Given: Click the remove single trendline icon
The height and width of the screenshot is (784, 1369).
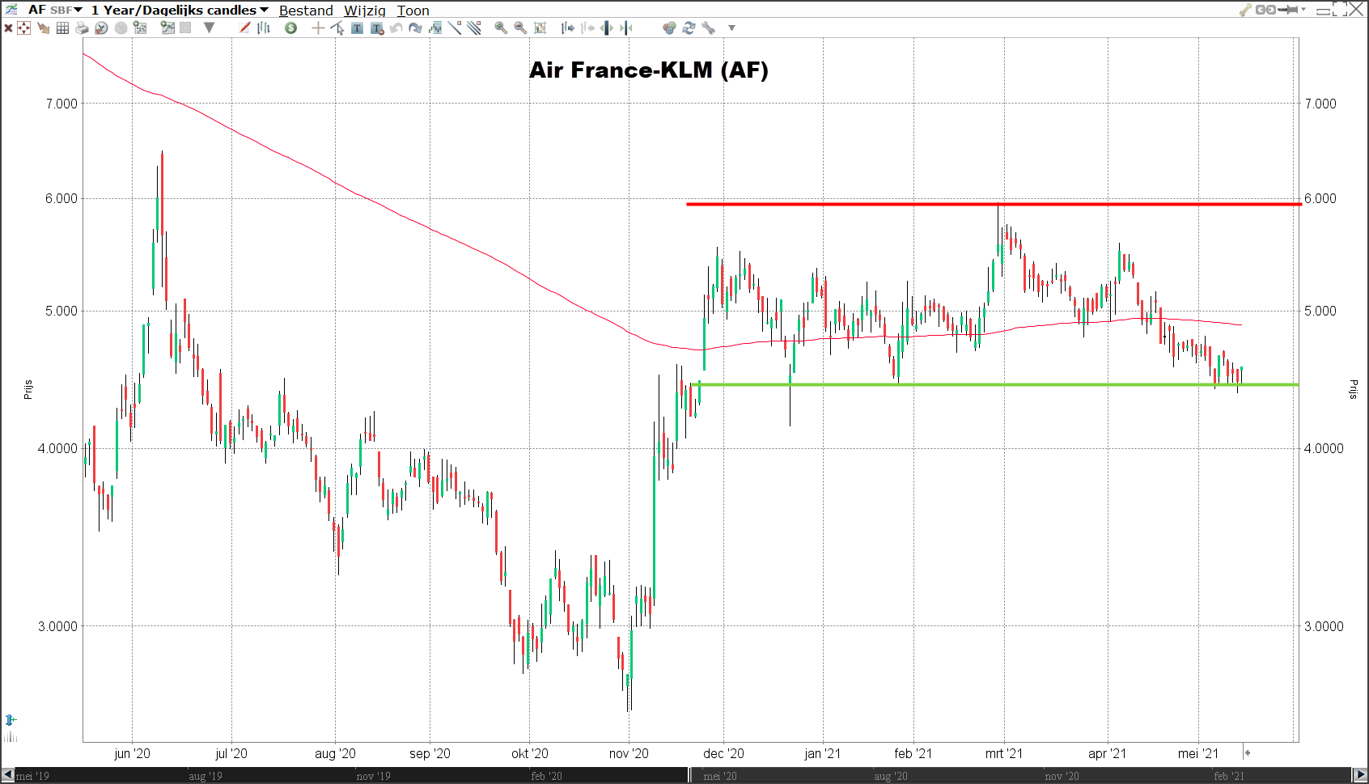Looking at the screenshot, I should point(455,28).
